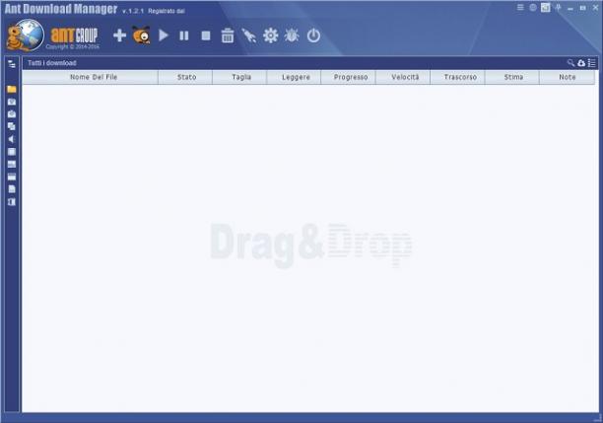
Task: Select the stacked copies category in sidebar
Action: point(12,126)
